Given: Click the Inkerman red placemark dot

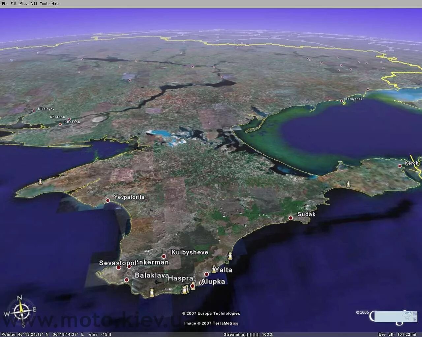Looking at the screenshot, I should pos(129,267).
